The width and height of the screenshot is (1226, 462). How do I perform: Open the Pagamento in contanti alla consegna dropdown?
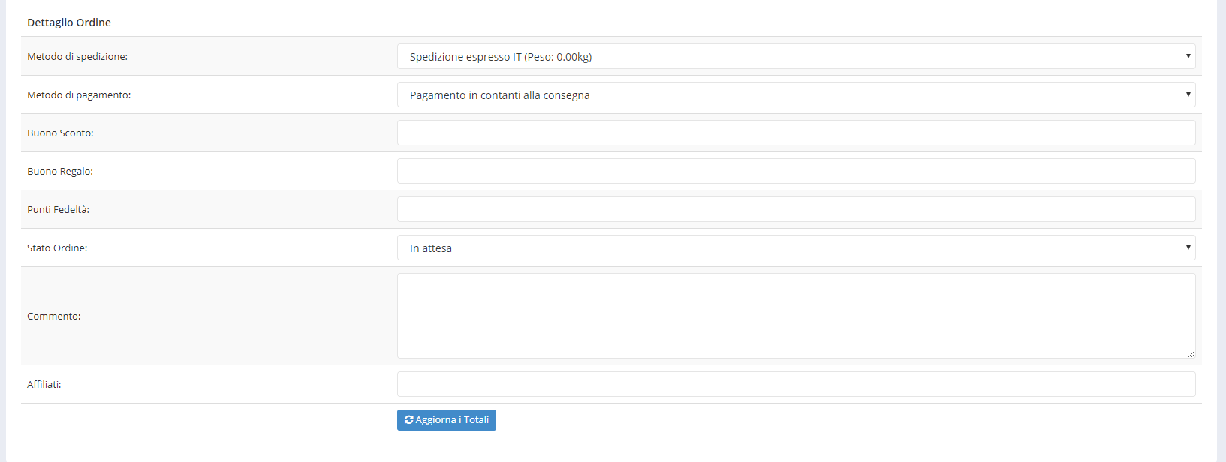coord(796,94)
